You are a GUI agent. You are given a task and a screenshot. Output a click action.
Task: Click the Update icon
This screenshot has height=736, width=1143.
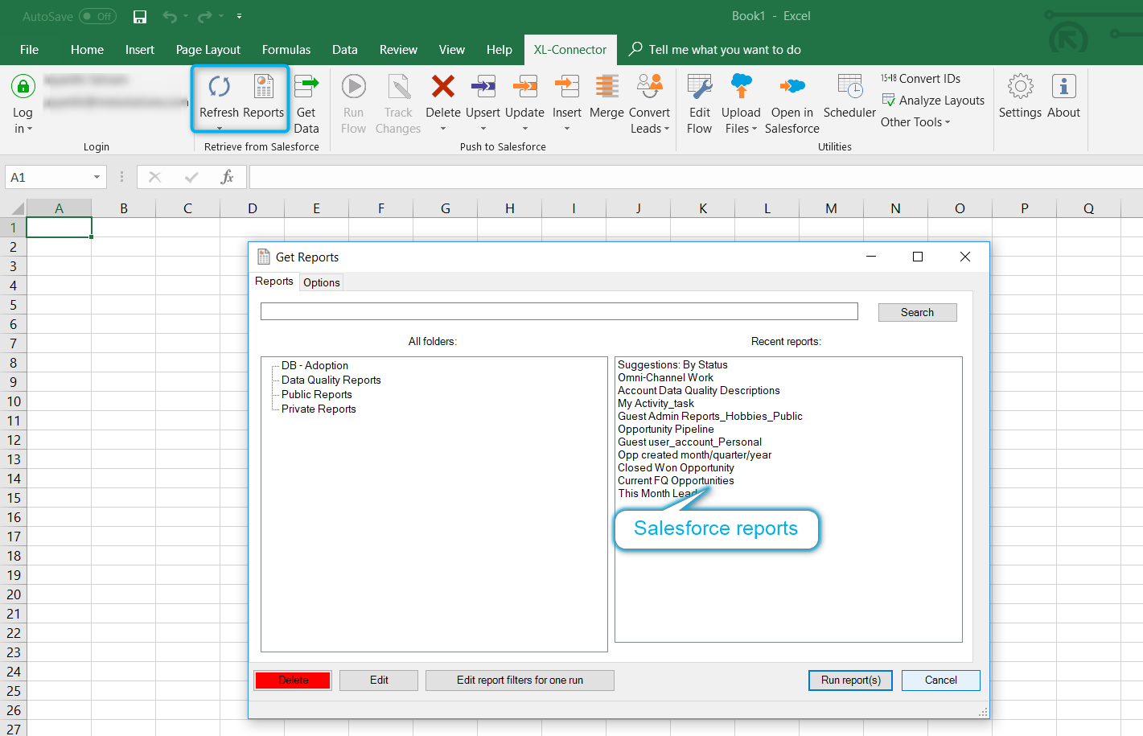(524, 86)
